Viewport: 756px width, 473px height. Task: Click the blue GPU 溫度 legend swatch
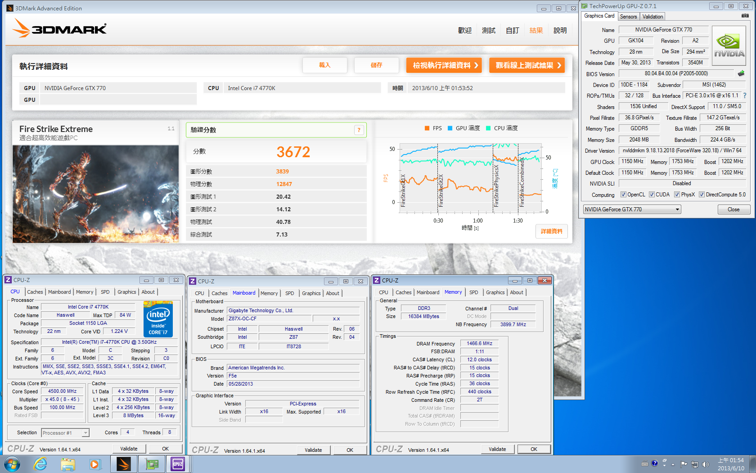[450, 128]
